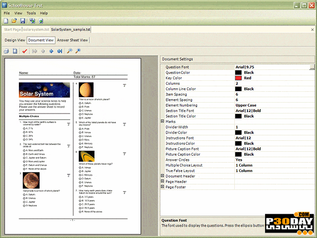
Task: Click the double-document green arrow toolbar icon
Action: pyautogui.click(x=32, y=21)
